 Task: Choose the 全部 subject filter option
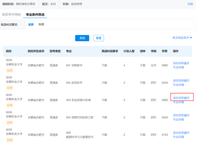click(31, 25)
